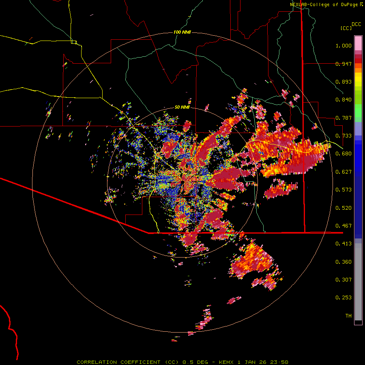Viewport: 365px width, 365px height.
Task: Click the 0.520 scale value
Action: pos(344,208)
